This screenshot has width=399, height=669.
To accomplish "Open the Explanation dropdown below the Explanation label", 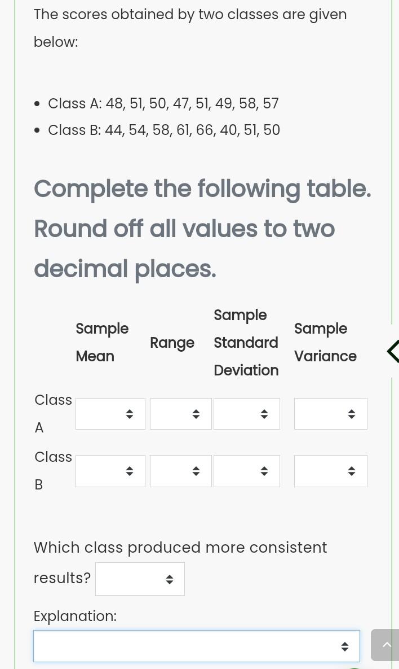I will pyautogui.click(x=197, y=646).
